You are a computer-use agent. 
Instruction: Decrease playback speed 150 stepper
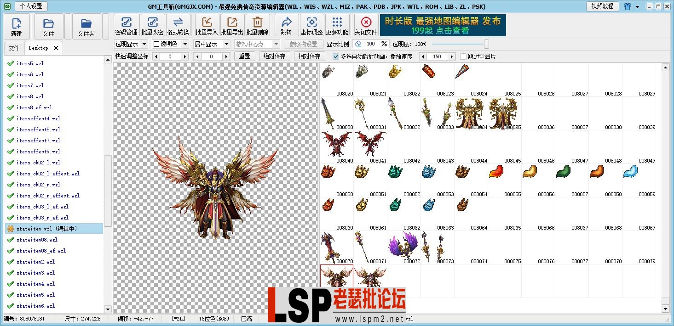pyautogui.click(x=422, y=56)
